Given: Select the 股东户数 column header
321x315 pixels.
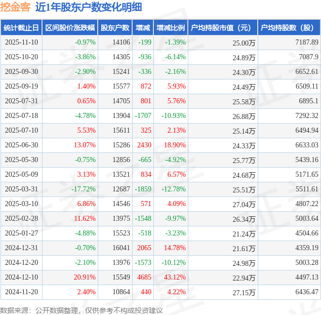Looking at the screenshot, I should (115, 28).
